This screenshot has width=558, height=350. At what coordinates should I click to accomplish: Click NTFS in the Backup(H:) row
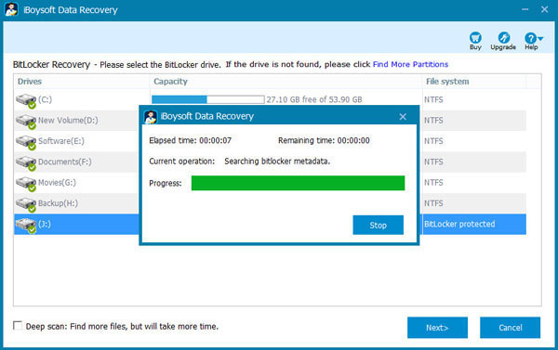click(433, 203)
